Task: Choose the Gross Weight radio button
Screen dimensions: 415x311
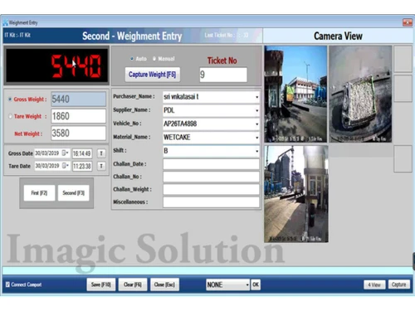Action: point(10,99)
